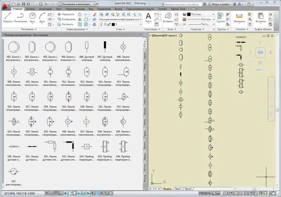Screen dimensions: 281x197
Task: Toggle the МОДЕЛЬ status bar button
Action: [205, 193]
